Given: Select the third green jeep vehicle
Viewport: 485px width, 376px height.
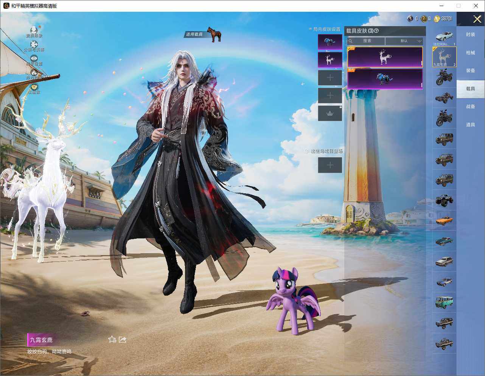Looking at the screenshot, I should pyautogui.click(x=445, y=180).
